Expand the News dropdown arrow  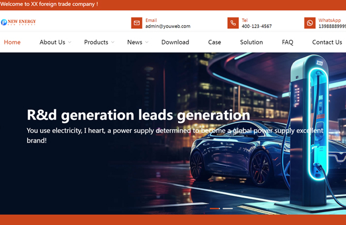[146, 42]
